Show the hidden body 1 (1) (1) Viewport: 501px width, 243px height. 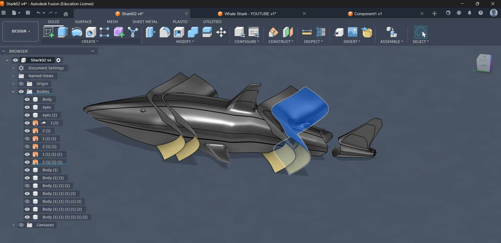[27, 139]
